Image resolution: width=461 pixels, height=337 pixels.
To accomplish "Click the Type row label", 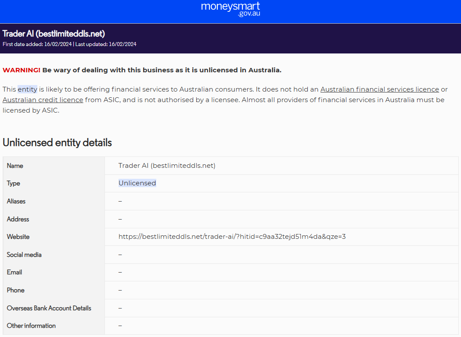I will 14,184.
